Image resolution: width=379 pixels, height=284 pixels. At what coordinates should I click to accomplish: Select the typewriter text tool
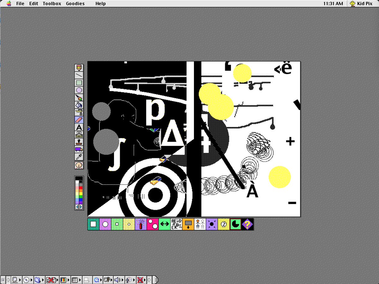click(79, 134)
